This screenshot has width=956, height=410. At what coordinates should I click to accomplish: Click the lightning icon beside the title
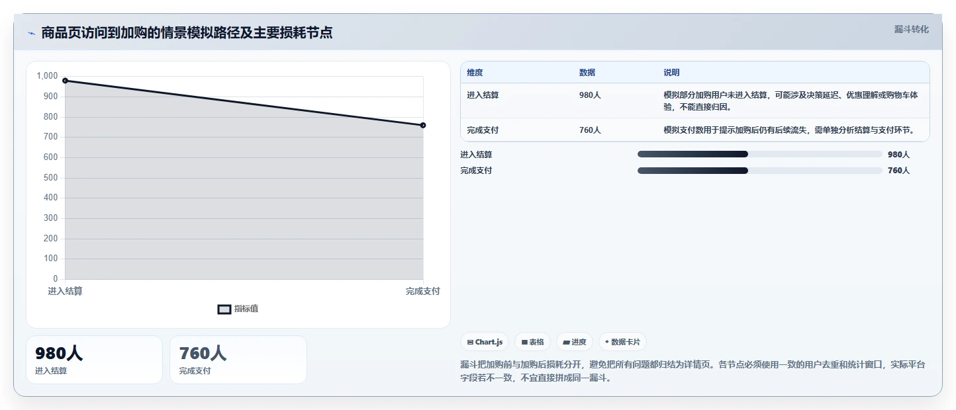pyautogui.click(x=31, y=33)
